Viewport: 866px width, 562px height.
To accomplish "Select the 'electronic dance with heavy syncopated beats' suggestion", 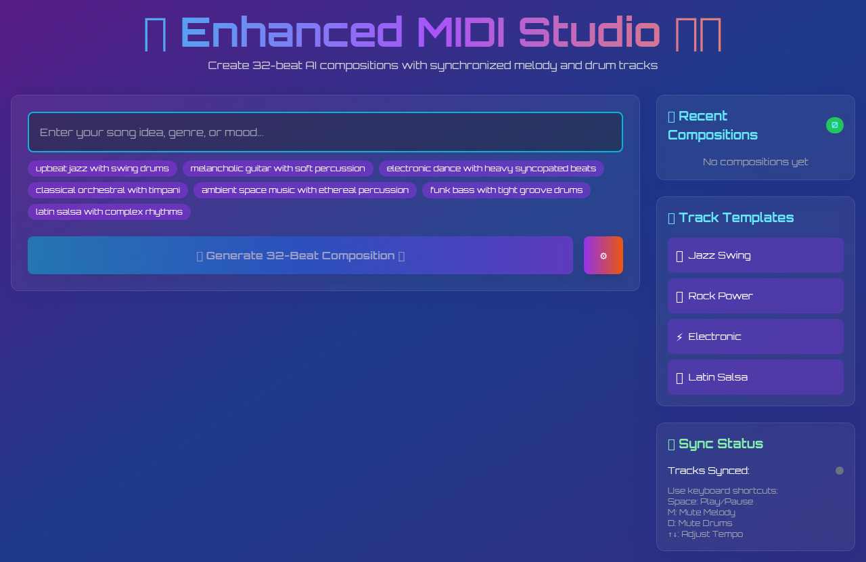I will 491,169.
